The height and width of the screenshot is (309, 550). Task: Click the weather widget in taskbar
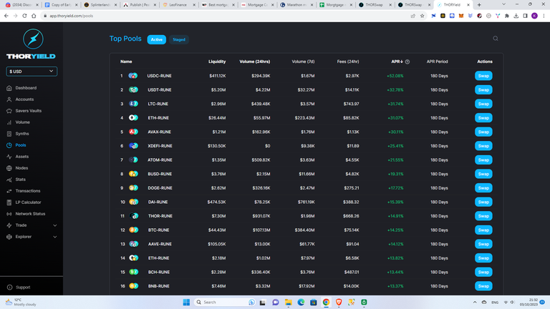click(x=21, y=302)
